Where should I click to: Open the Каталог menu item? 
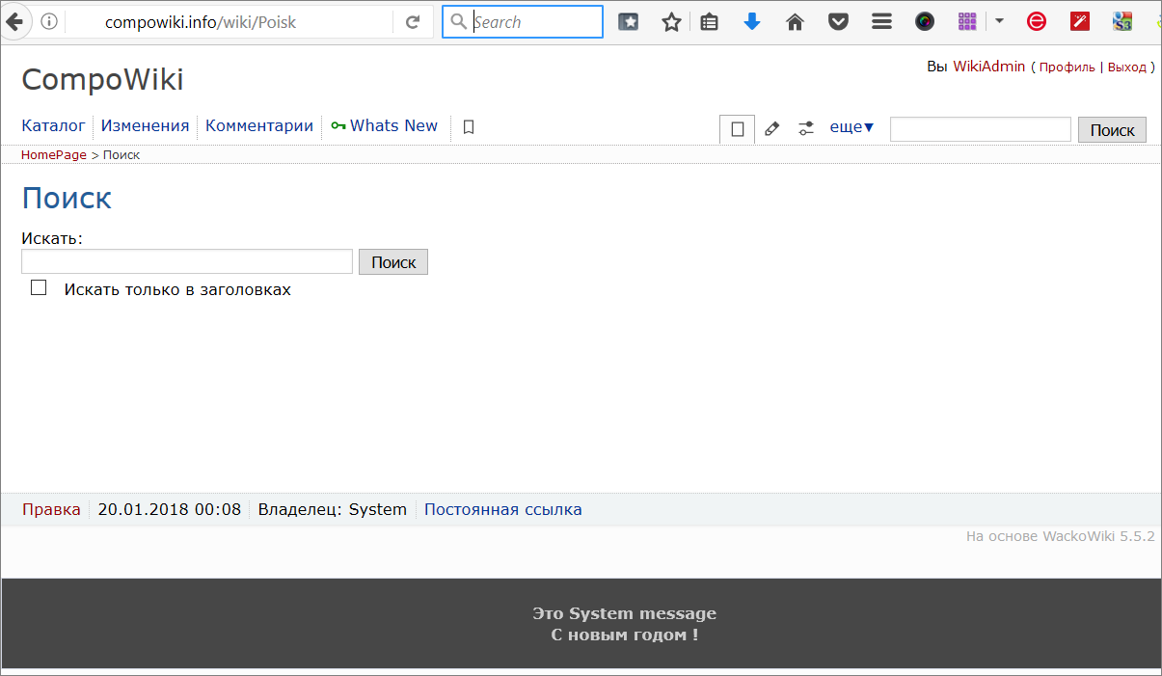coord(53,125)
